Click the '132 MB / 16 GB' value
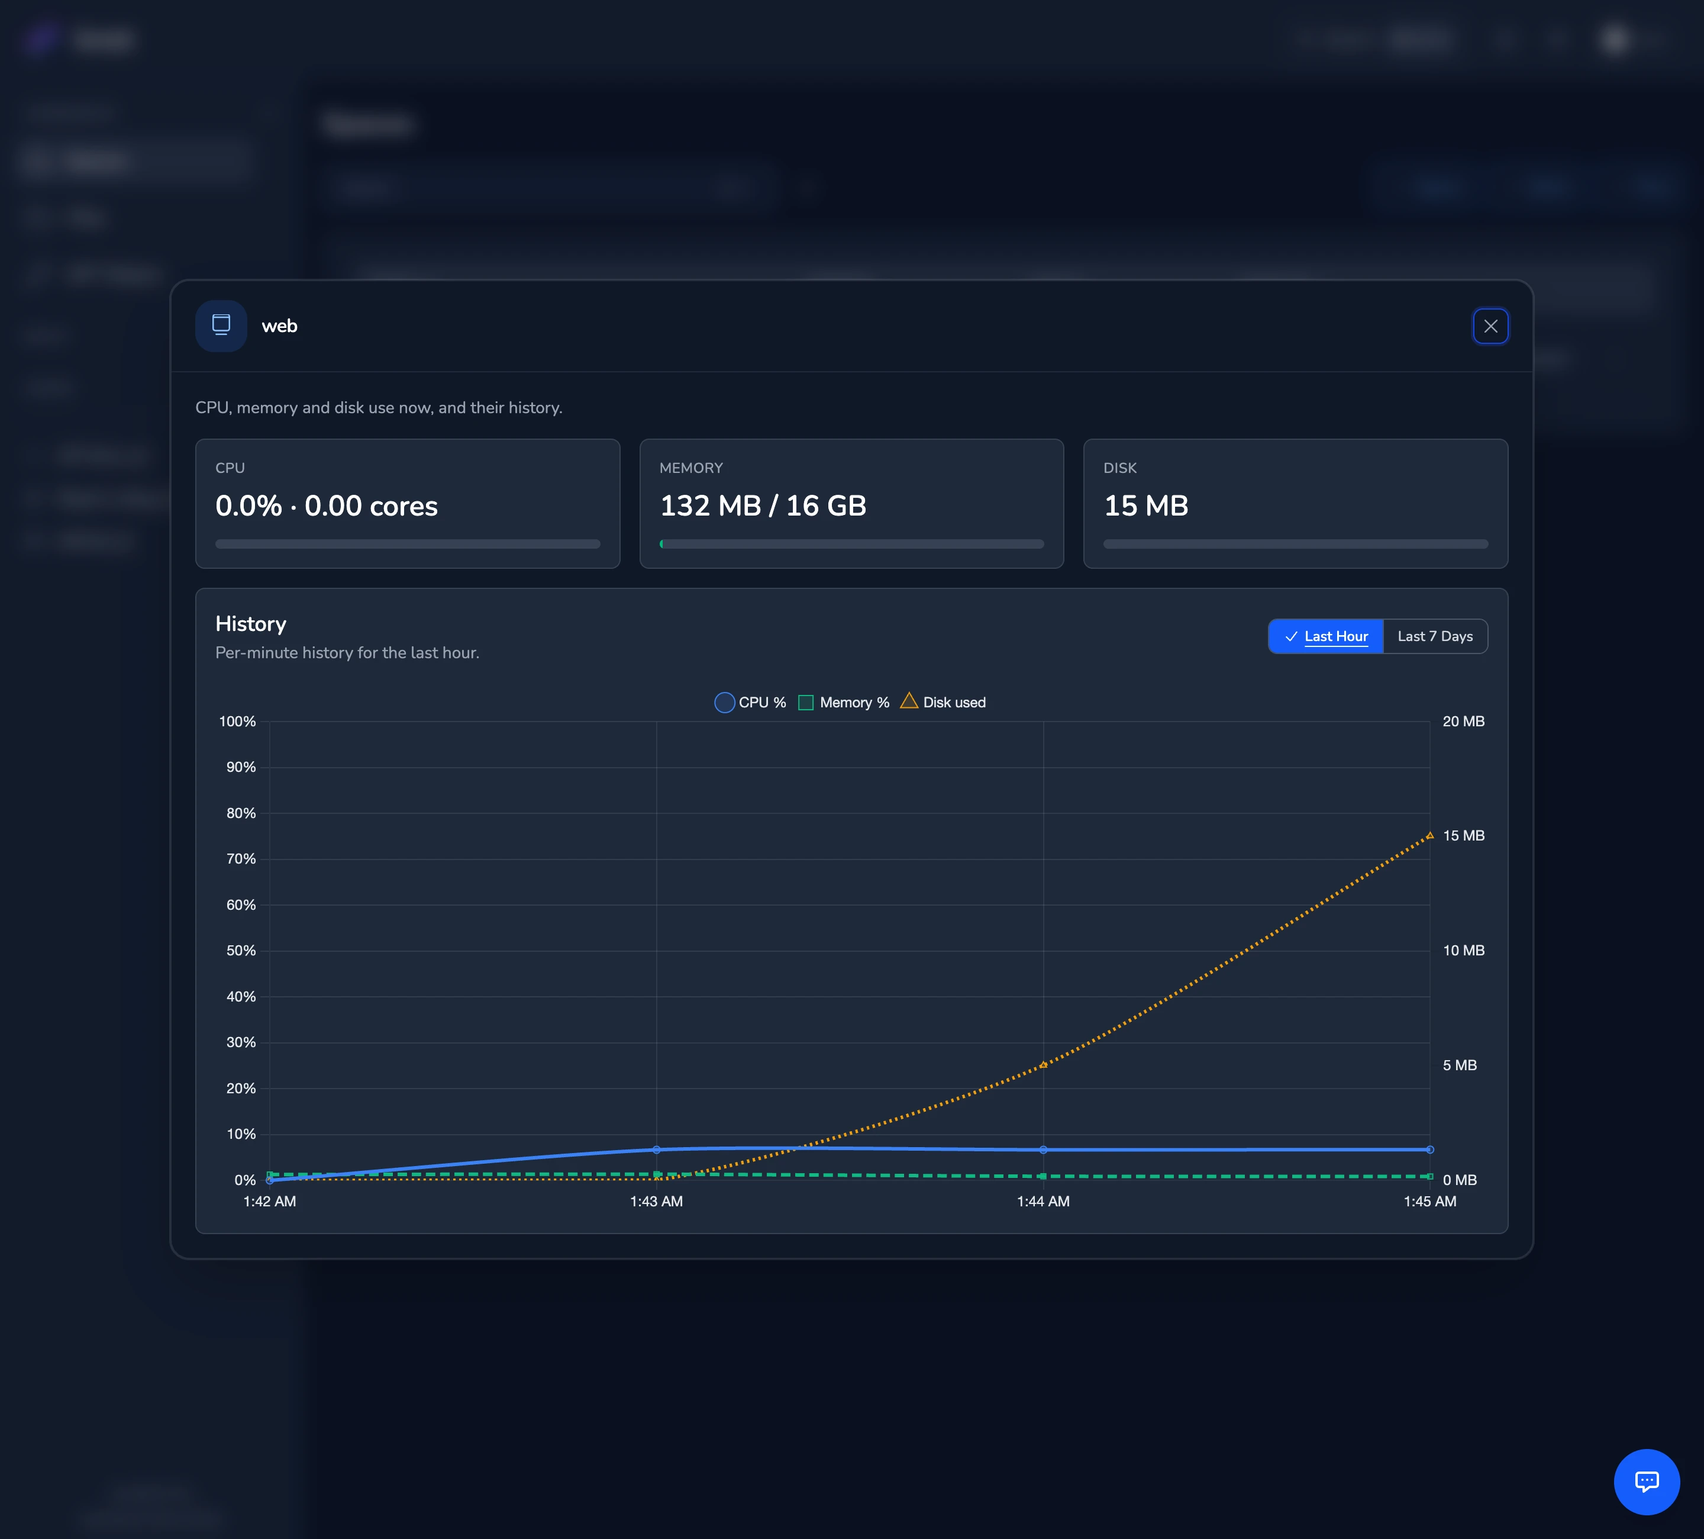This screenshot has width=1704, height=1539. (x=763, y=506)
